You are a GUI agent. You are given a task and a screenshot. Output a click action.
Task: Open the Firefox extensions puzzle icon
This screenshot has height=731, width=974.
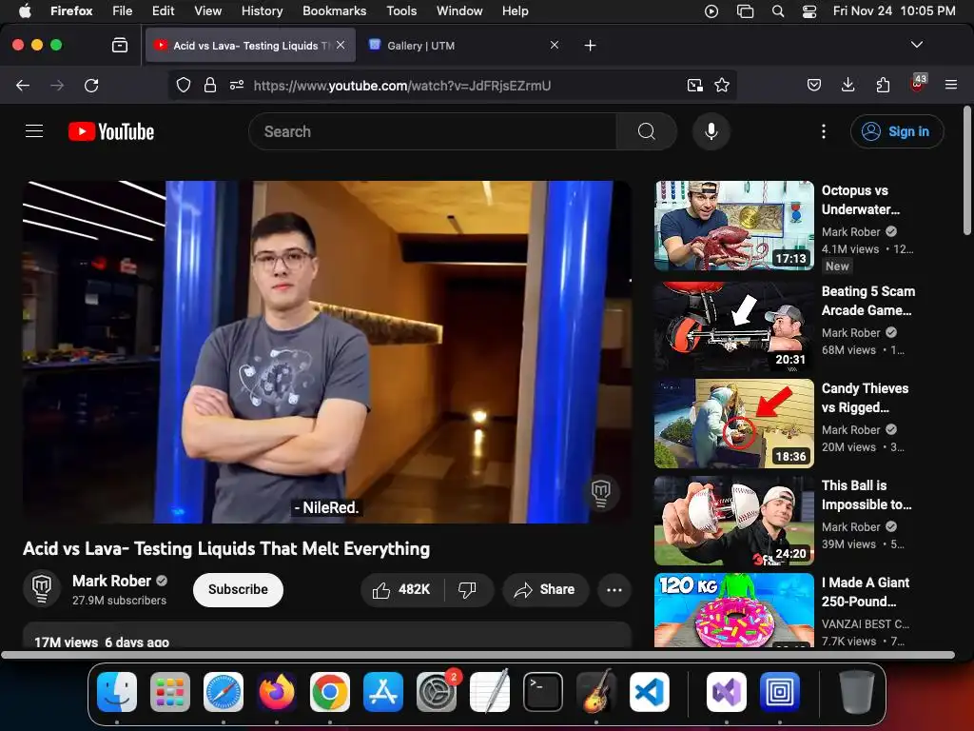pos(883,85)
